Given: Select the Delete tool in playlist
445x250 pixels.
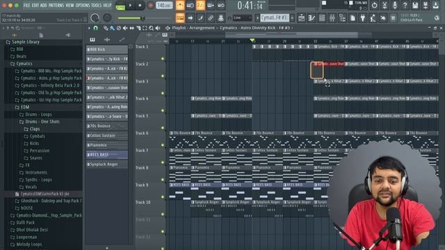Looking at the screenshot, I should point(119,28).
